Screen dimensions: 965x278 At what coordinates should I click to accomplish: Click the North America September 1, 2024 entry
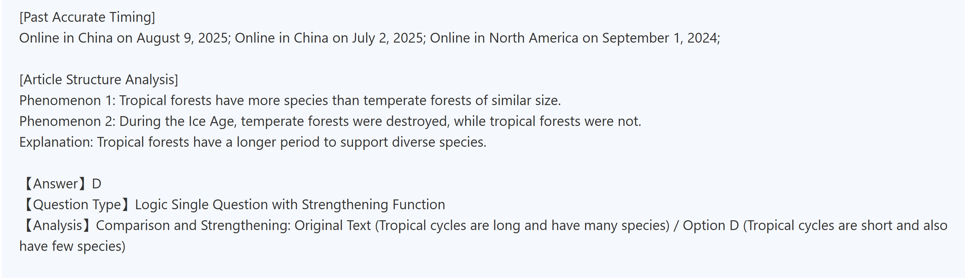point(574,38)
